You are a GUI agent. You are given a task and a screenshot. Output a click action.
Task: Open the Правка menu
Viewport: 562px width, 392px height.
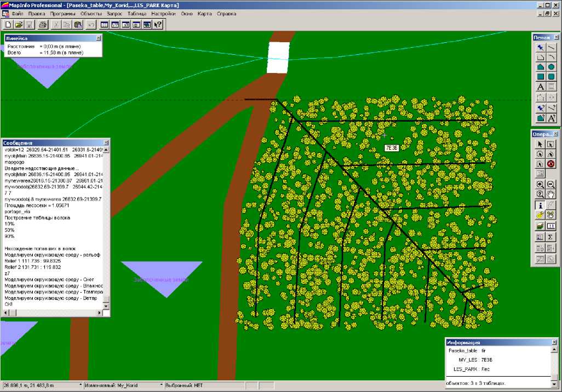pyautogui.click(x=37, y=14)
